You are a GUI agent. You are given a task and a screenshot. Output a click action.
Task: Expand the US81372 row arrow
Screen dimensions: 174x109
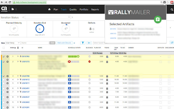click(x=18, y=62)
